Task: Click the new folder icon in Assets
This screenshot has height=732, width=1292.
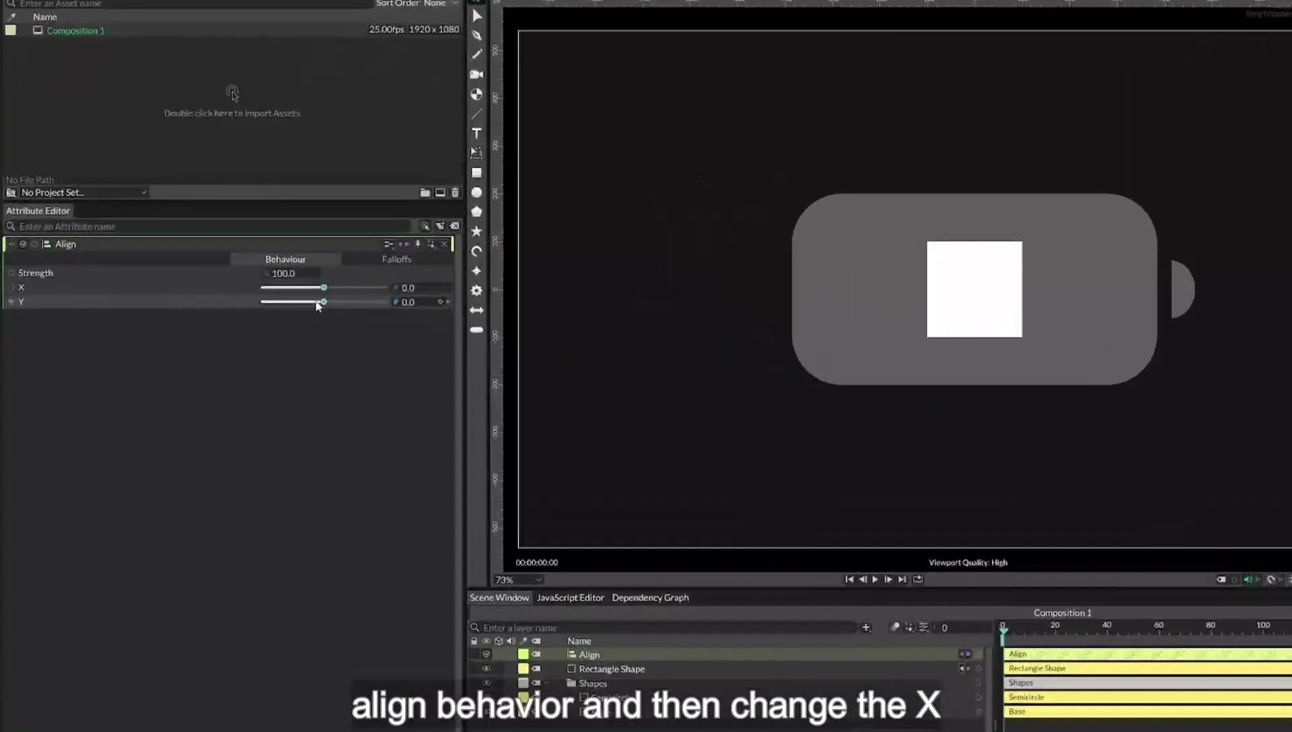Action: (x=425, y=192)
